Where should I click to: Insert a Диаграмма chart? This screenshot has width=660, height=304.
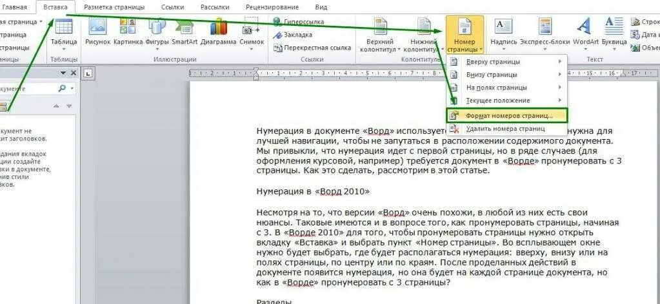click(219, 32)
